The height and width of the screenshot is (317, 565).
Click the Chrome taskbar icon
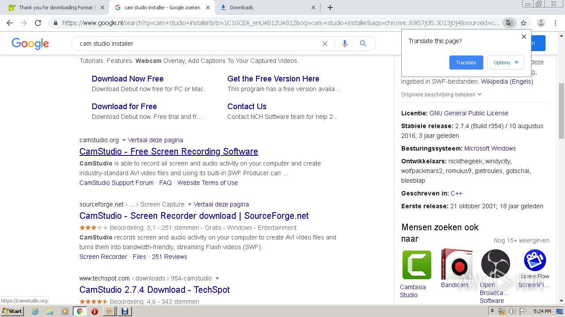click(x=79, y=311)
